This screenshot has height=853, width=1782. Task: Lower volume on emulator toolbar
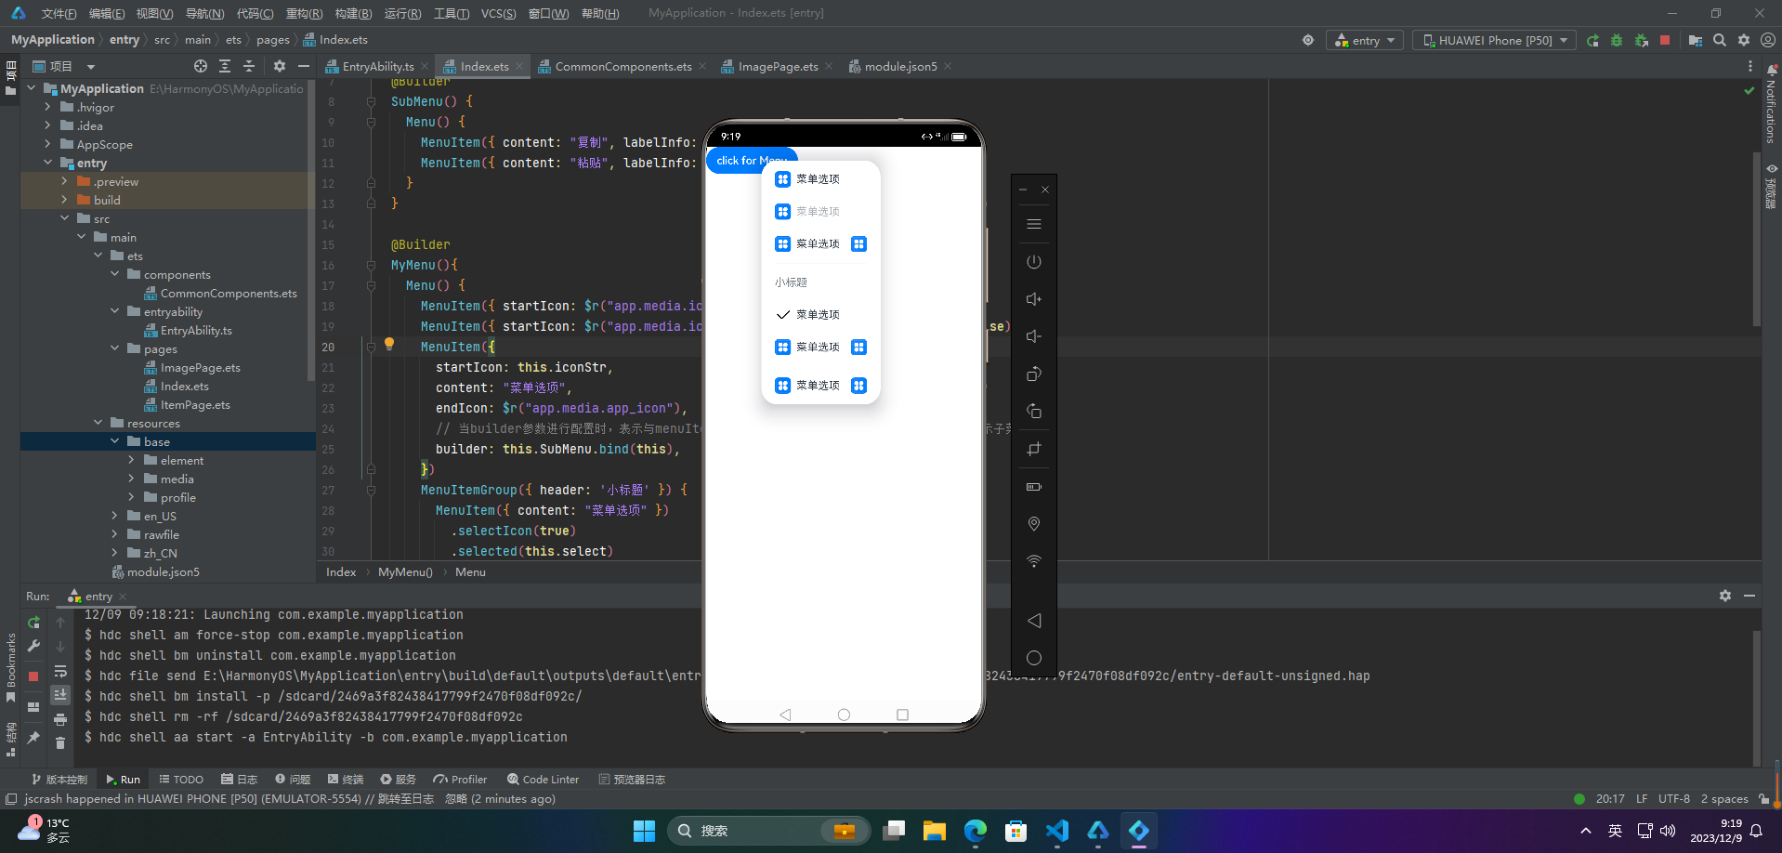1034,336
